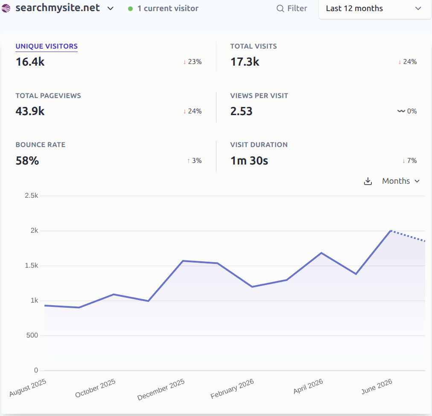Click the 17.3k total visits value
The height and width of the screenshot is (416, 432).
[245, 62]
